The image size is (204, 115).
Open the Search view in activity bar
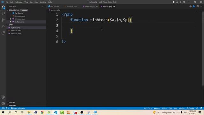click(x=3, y=13)
